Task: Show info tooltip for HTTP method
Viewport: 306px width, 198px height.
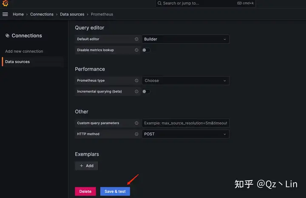Action: pyautogui.click(x=136, y=134)
